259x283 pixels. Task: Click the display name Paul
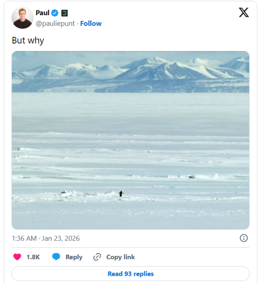(42, 13)
